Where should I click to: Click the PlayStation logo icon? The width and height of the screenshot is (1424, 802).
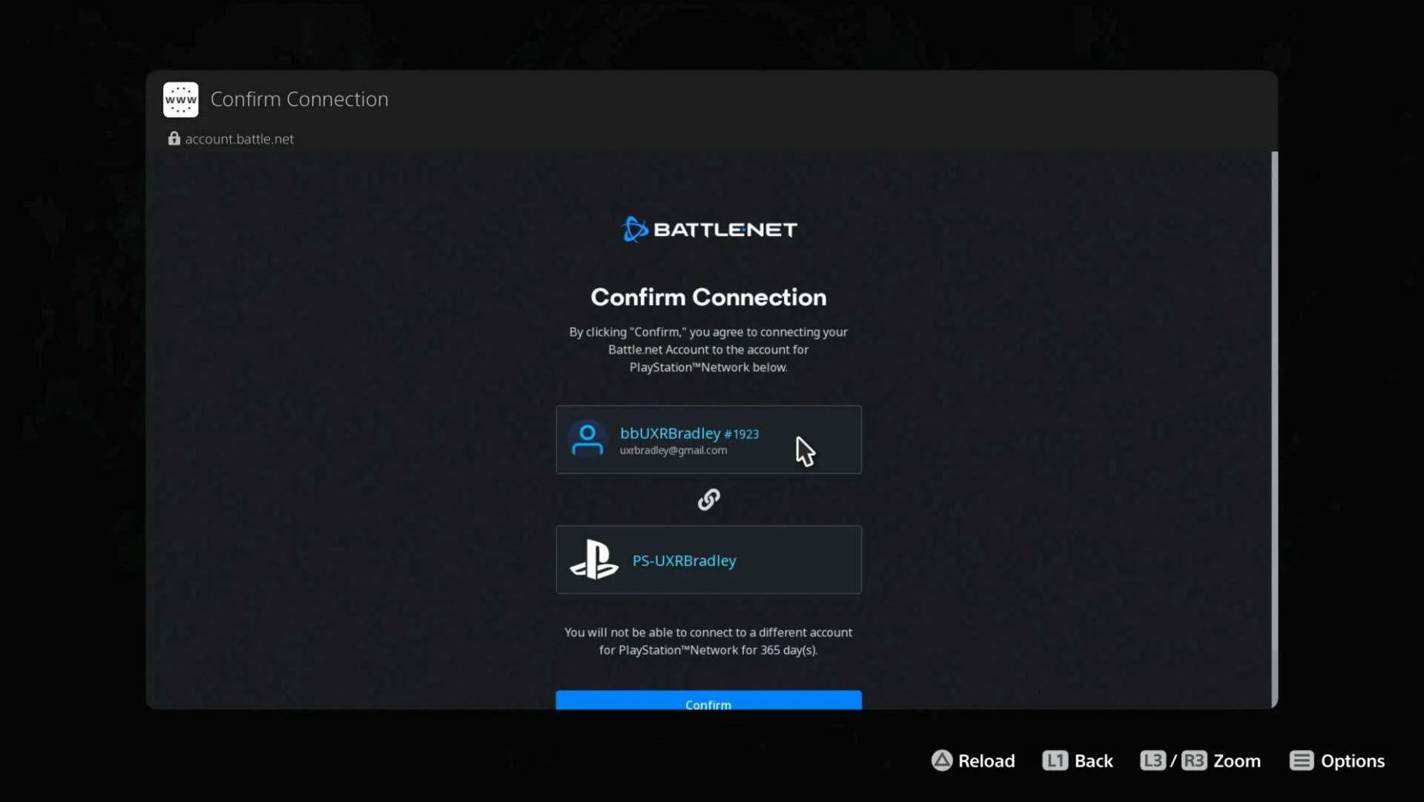[594, 559]
